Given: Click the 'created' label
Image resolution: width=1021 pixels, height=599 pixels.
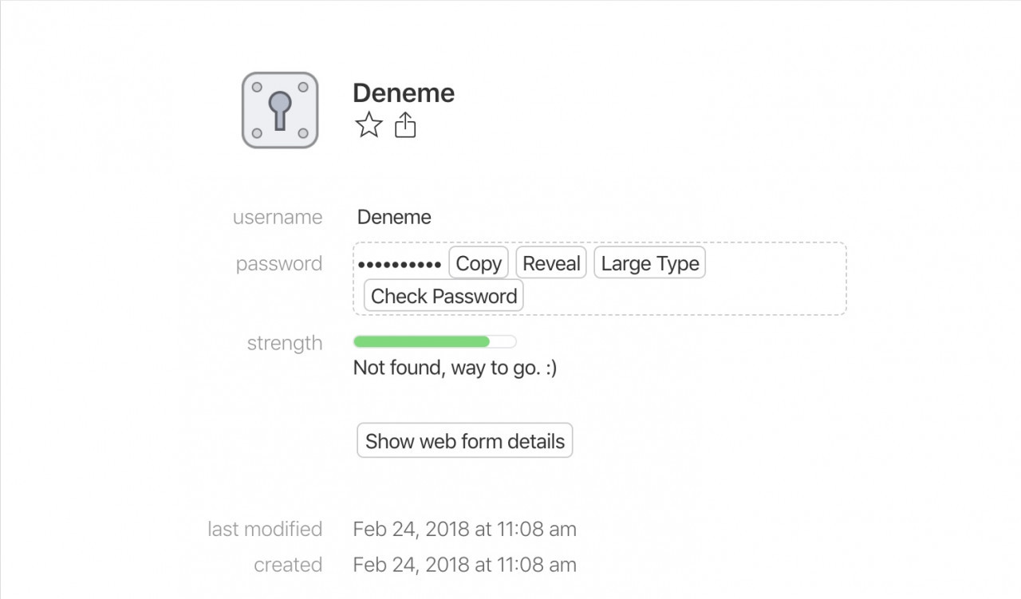Looking at the screenshot, I should pos(288,565).
